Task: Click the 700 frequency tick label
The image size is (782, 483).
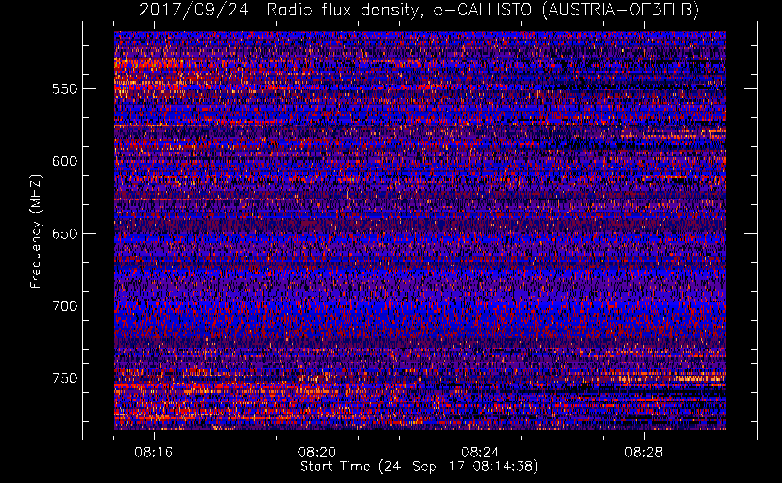Action: click(x=65, y=307)
